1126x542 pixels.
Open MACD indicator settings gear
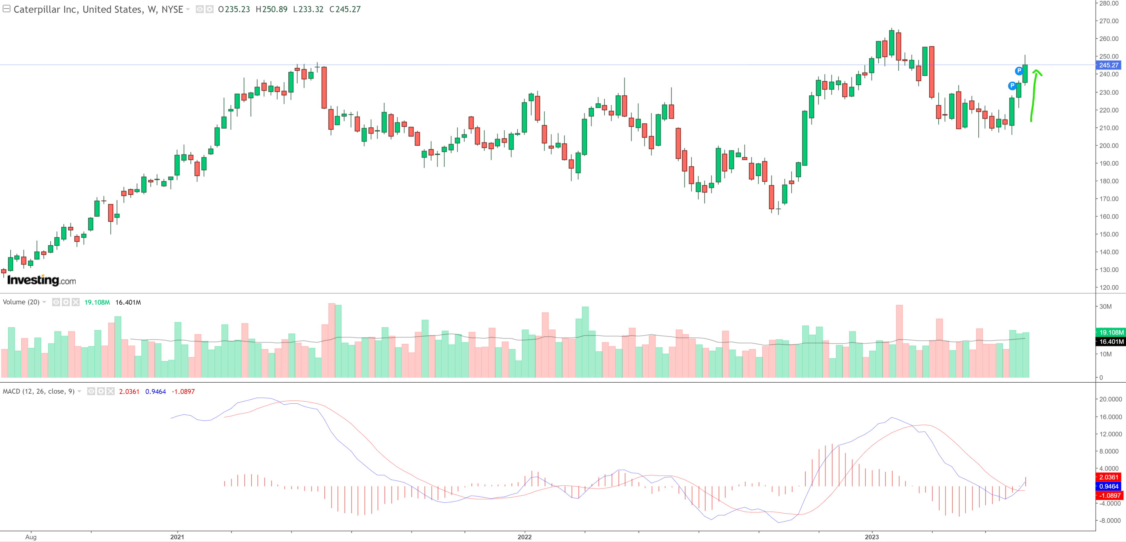coord(101,391)
